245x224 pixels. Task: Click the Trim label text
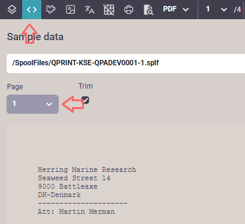86,86
